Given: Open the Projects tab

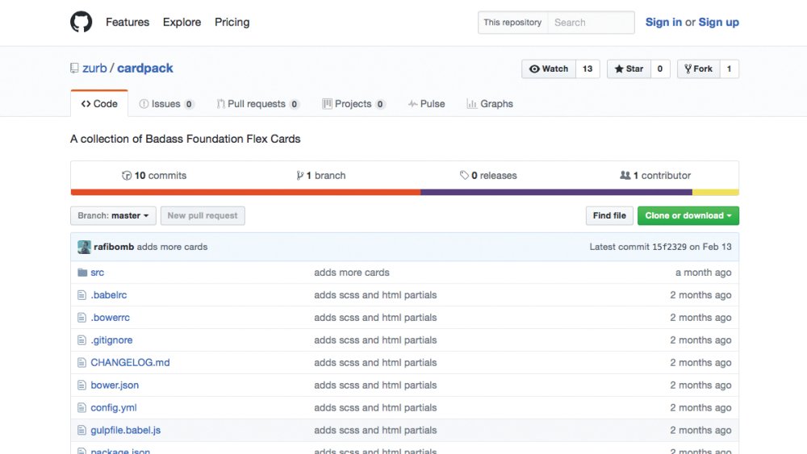Looking at the screenshot, I should point(353,104).
